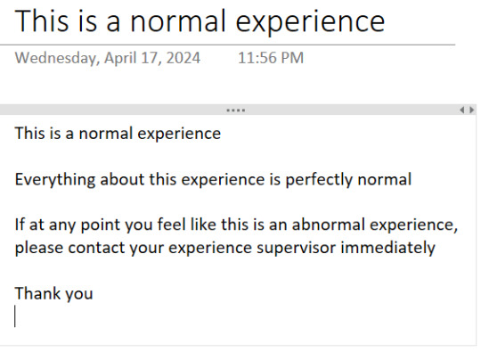Image resolution: width=481 pixels, height=352 pixels.
Task: Click the word 'experience' in the title
Action: click(310, 22)
